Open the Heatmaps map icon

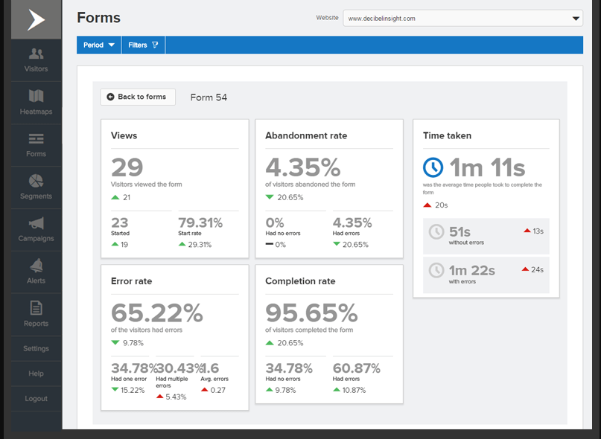coord(36,96)
